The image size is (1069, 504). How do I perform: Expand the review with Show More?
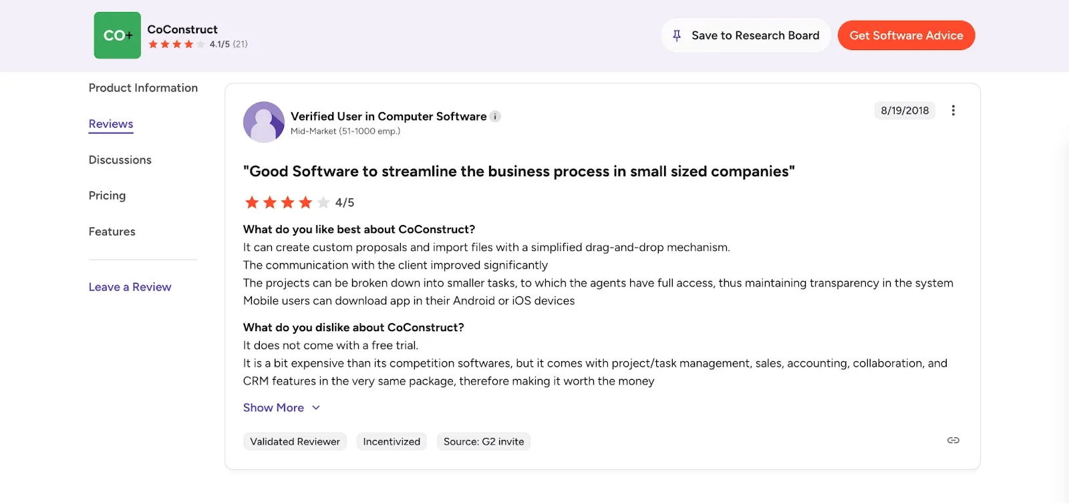[273, 408]
